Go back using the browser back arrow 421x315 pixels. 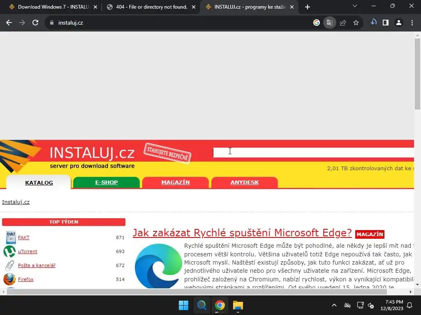pos(9,23)
